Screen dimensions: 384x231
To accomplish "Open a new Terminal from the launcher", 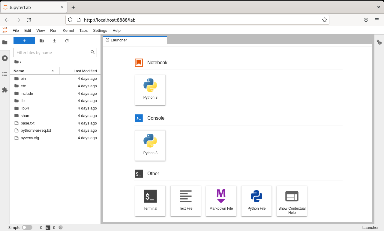I will click(150, 201).
